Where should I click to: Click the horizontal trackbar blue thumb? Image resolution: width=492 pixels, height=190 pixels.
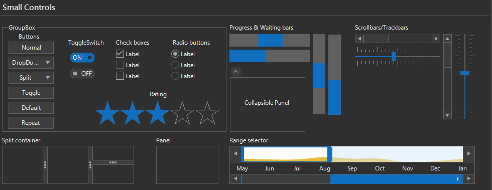tap(394, 57)
